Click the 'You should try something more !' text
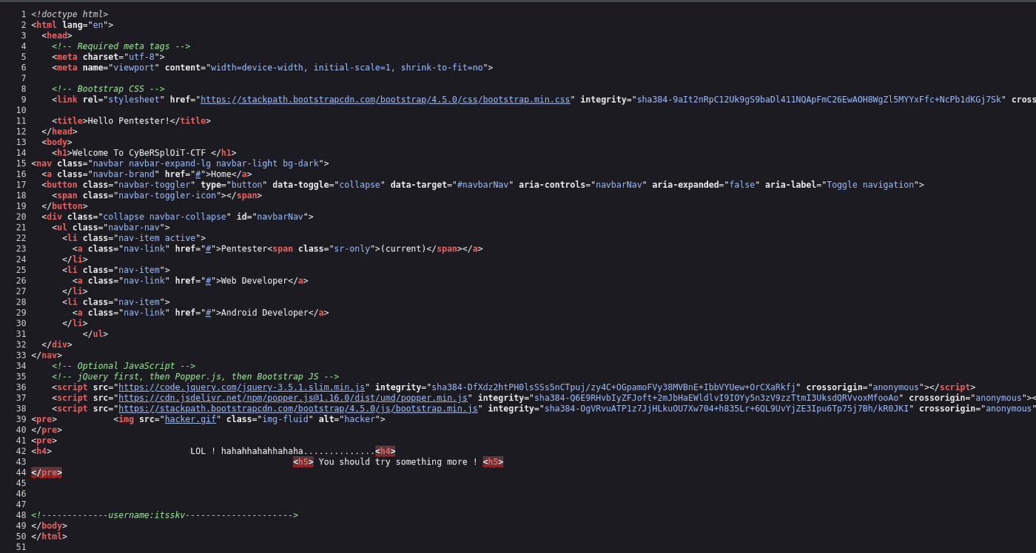This screenshot has width=1036, height=553. [398, 462]
